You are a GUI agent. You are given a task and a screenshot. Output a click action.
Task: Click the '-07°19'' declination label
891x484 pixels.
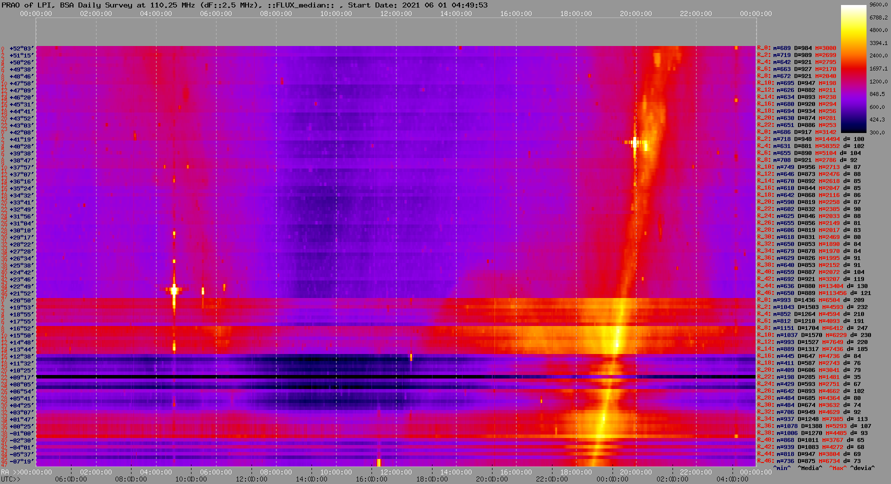click(21, 461)
